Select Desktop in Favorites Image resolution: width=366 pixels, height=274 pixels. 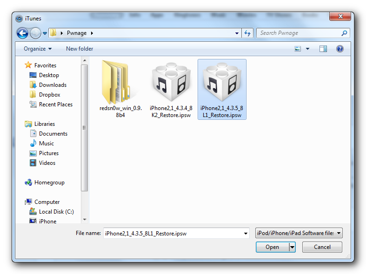click(49, 75)
